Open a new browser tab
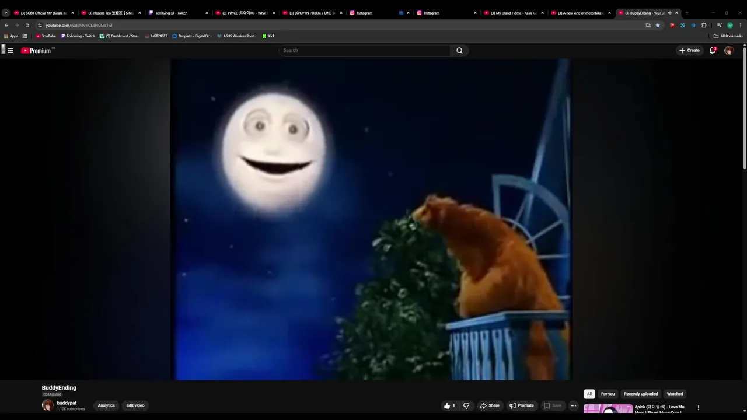 687,13
